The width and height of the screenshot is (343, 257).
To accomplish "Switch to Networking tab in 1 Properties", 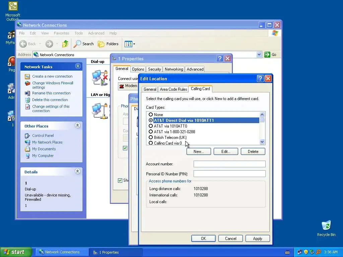I will (174, 69).
